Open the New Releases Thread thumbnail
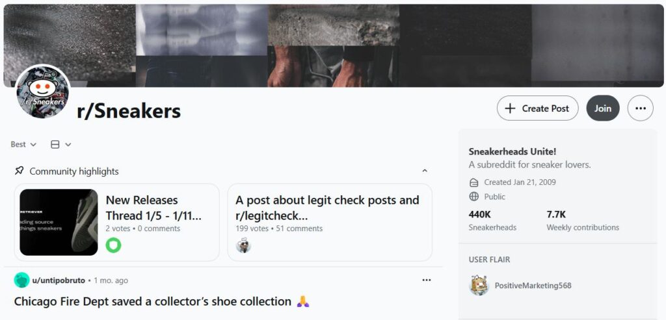Screen dimensions: 666x320 (59, 222)
